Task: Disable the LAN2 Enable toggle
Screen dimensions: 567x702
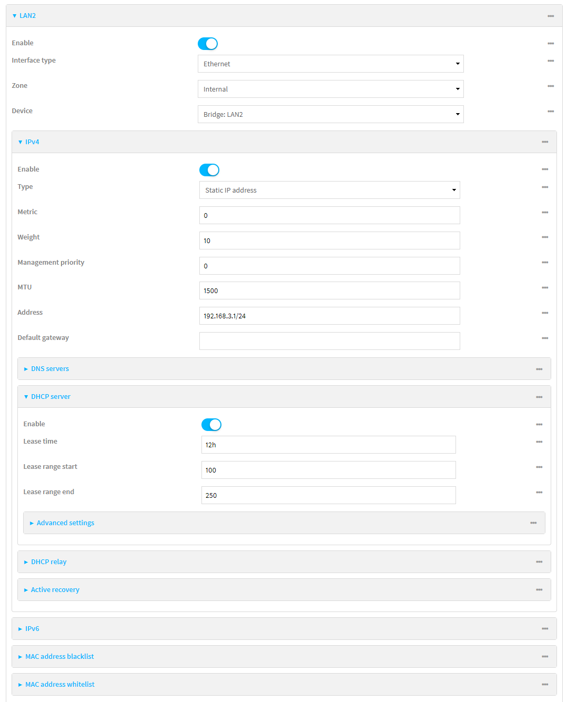Action: 207,44
